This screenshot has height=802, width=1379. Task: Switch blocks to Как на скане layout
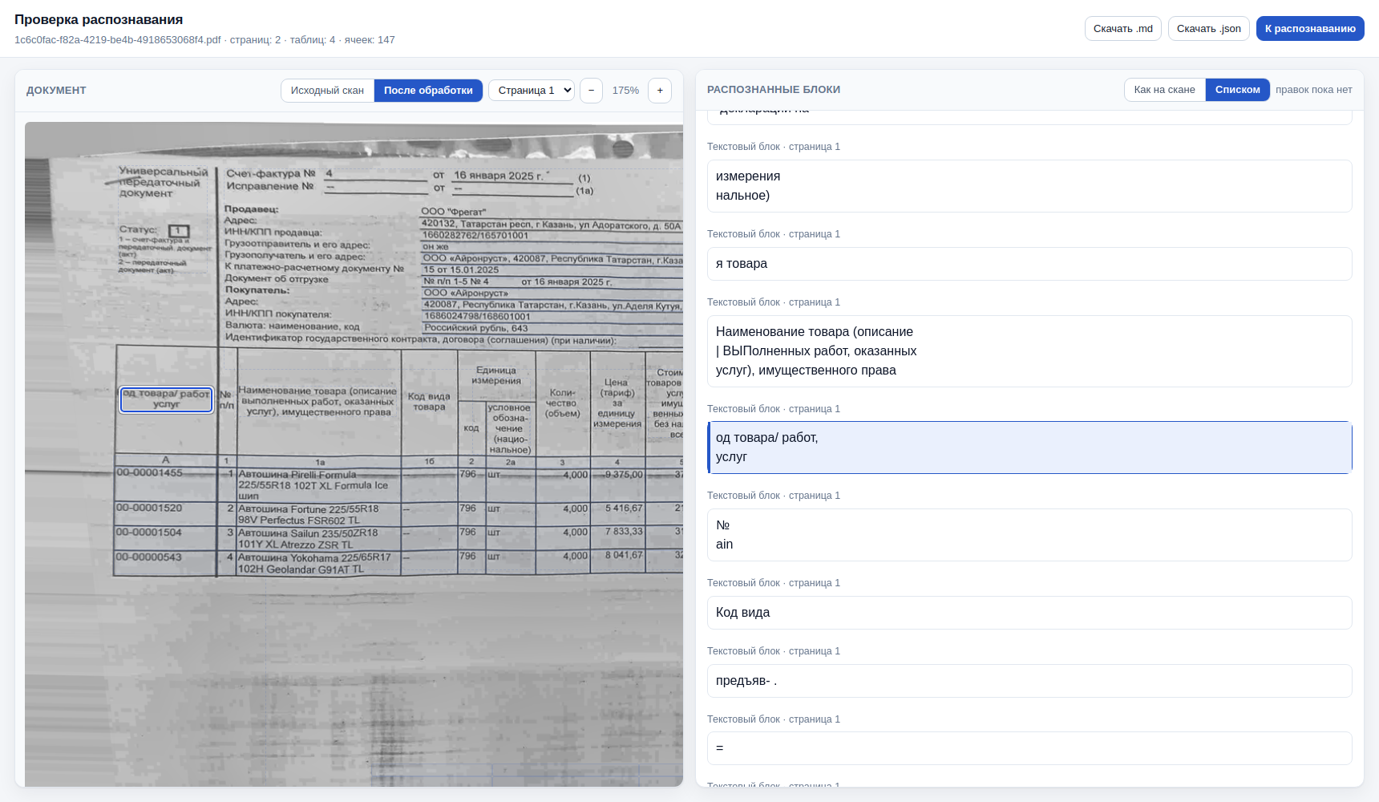pos(1164,89)
